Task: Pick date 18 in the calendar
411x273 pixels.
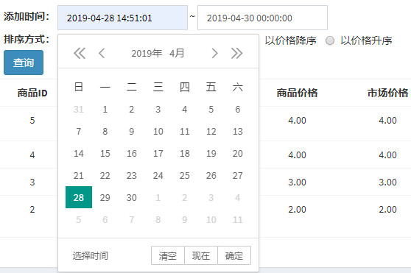Action: (x=185, y=153)
